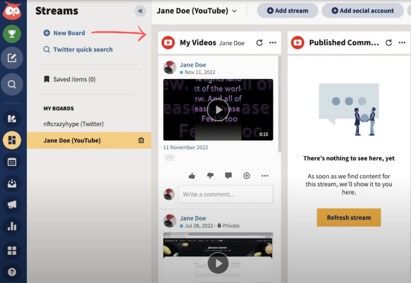Open the Analytics bar chart icon
The height and width of the screenshot is (283, 411).
(12, 226)
